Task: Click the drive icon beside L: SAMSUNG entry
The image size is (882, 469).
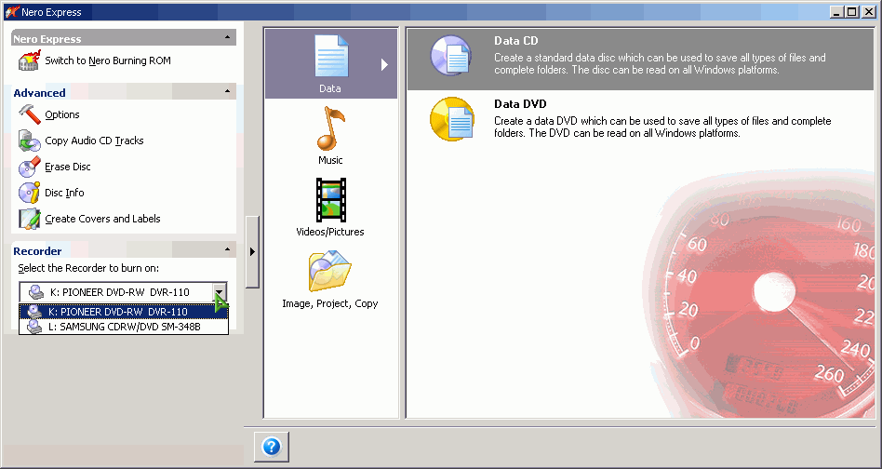Action: 34,327
